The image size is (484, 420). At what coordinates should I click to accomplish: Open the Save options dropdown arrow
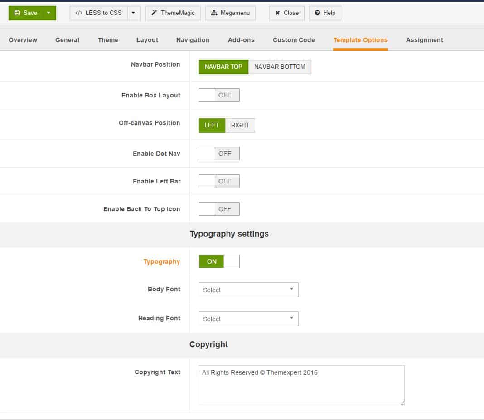click(49, 13)
